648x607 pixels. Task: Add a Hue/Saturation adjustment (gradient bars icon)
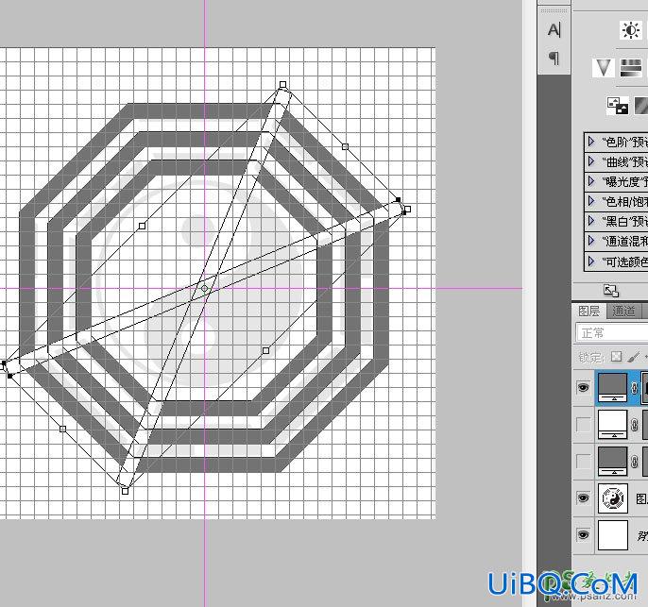631,68
